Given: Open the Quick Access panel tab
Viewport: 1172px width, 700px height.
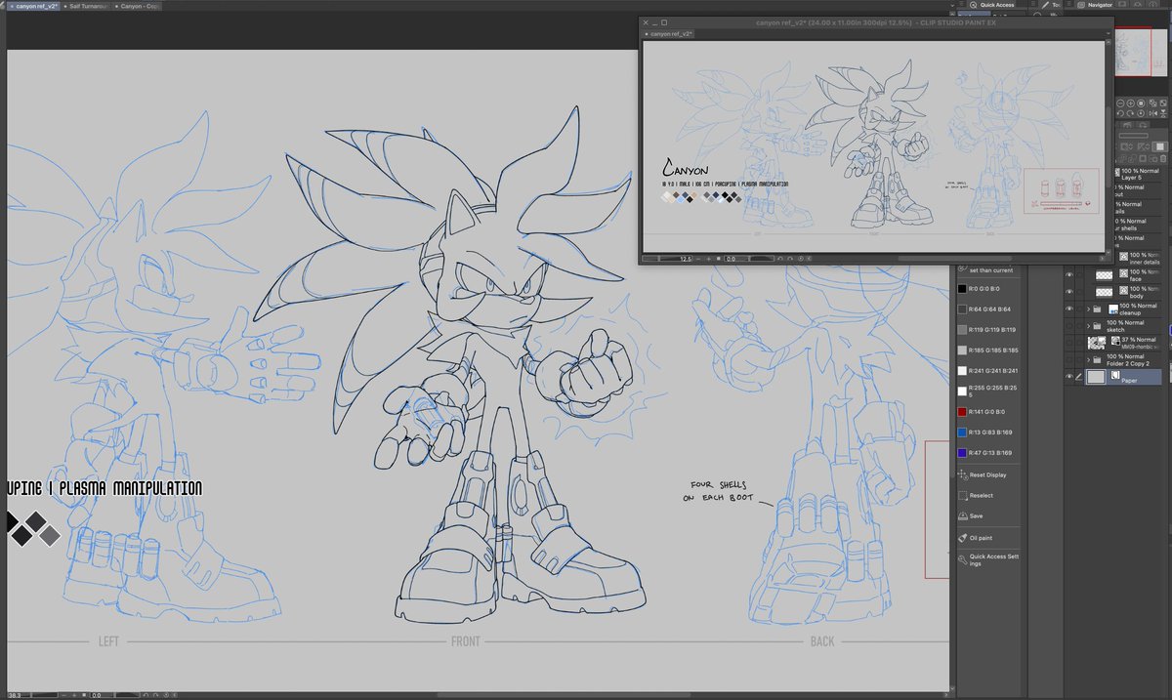Looking at the screenshot, I should point(992,5).
